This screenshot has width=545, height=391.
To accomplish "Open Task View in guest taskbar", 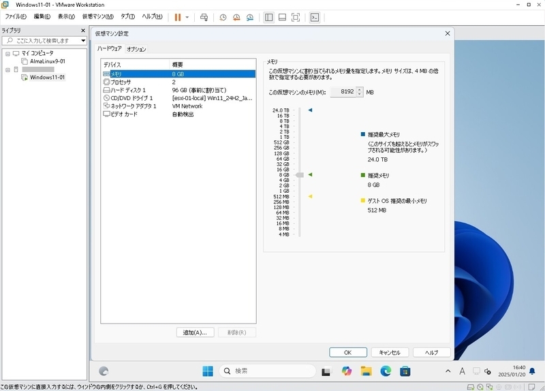I will click(326, 371).
